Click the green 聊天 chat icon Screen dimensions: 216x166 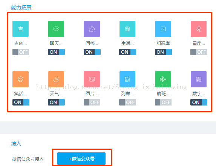click(x=56, y=29)
